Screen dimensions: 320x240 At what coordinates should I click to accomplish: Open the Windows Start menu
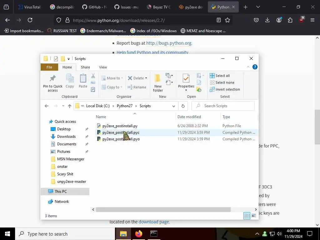point(7,234)
